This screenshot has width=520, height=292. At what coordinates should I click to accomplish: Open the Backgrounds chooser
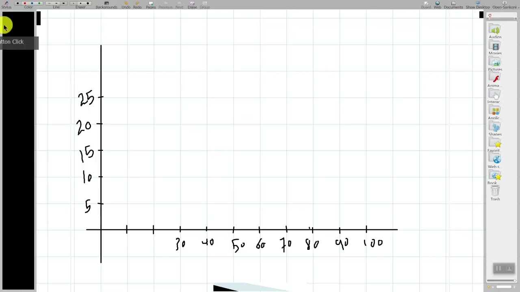coord(106,5)
